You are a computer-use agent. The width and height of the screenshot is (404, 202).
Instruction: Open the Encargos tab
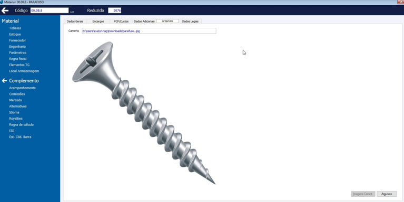pos(98,22)
